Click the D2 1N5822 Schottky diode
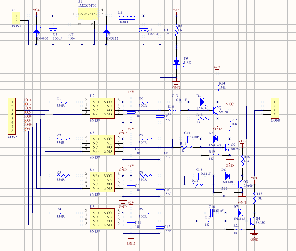This screenshot has height=251, width=296. pyautogui.click(x=106, y=30)
